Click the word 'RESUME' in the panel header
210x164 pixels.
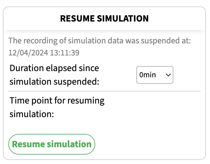(x=77, y=18)
